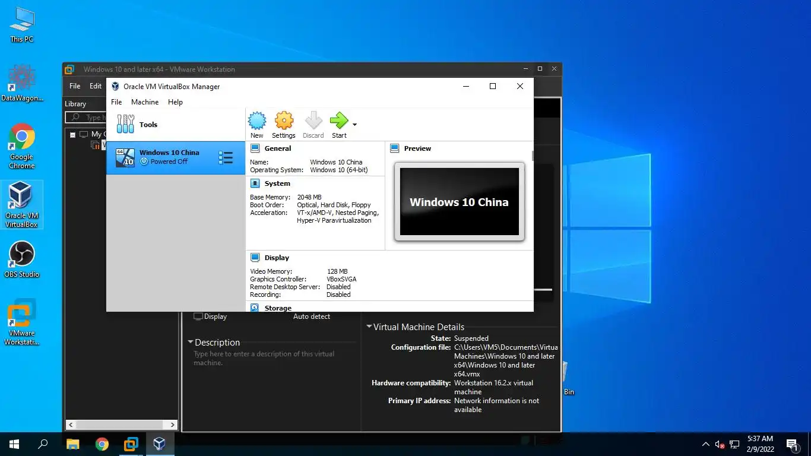
Task: Open the notification center icon
Action: coord(793,444)
